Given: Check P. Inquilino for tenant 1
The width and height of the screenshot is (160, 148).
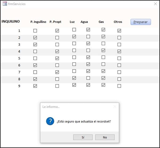Looking at the screenshot, I should [x=35, y=31].
